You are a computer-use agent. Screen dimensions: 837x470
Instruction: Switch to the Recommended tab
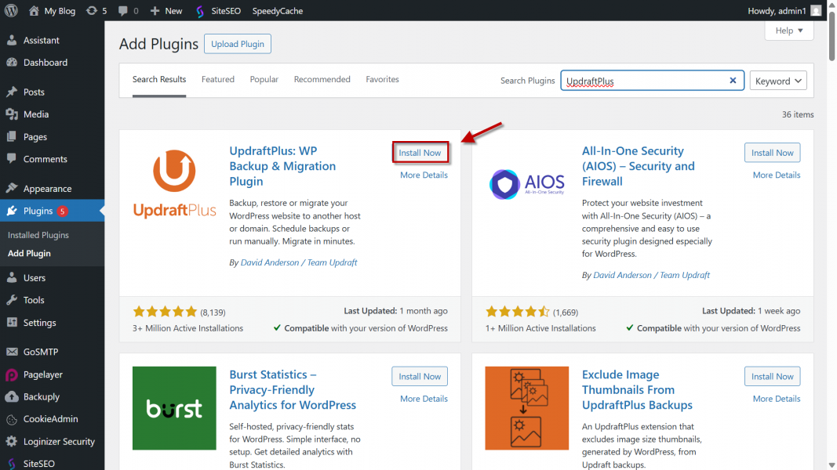[x=322, y=80]
